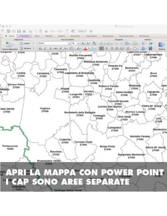Toggle italic with the C button
Image resolution: width=167 pixels, height=216 pixels.
pyautogui.click(x=45, y=48)
